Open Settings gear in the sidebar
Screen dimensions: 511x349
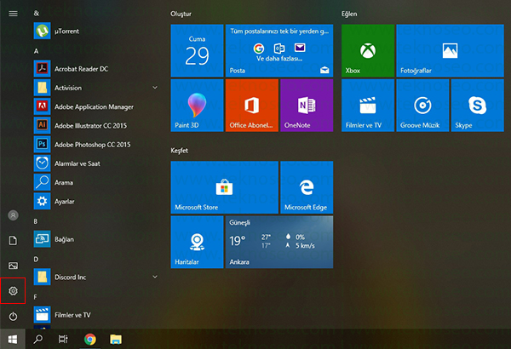[x=13, y=290]
